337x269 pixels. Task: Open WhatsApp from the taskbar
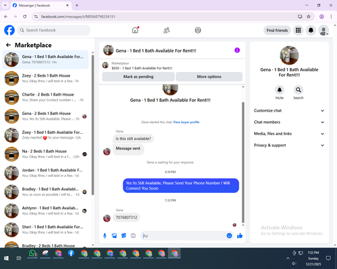32,254
